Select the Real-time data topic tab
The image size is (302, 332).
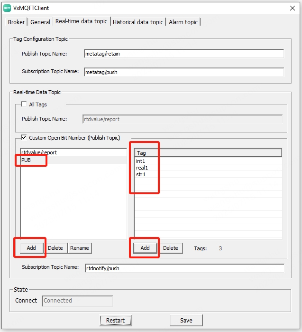point(82,21)
